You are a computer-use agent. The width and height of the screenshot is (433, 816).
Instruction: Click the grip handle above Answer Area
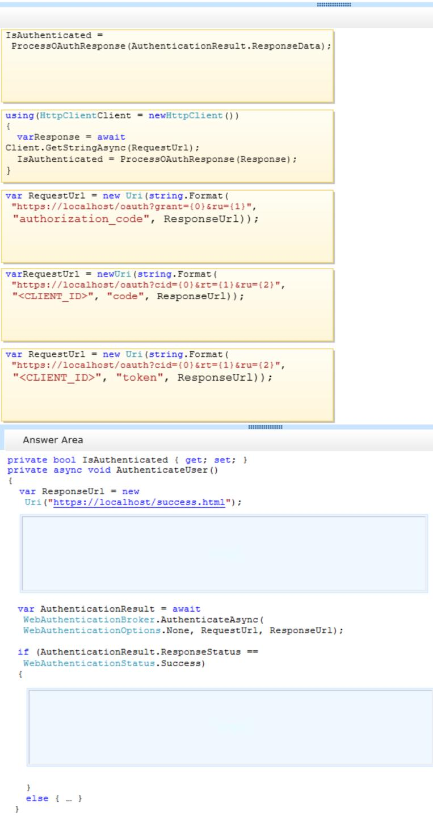265,427
